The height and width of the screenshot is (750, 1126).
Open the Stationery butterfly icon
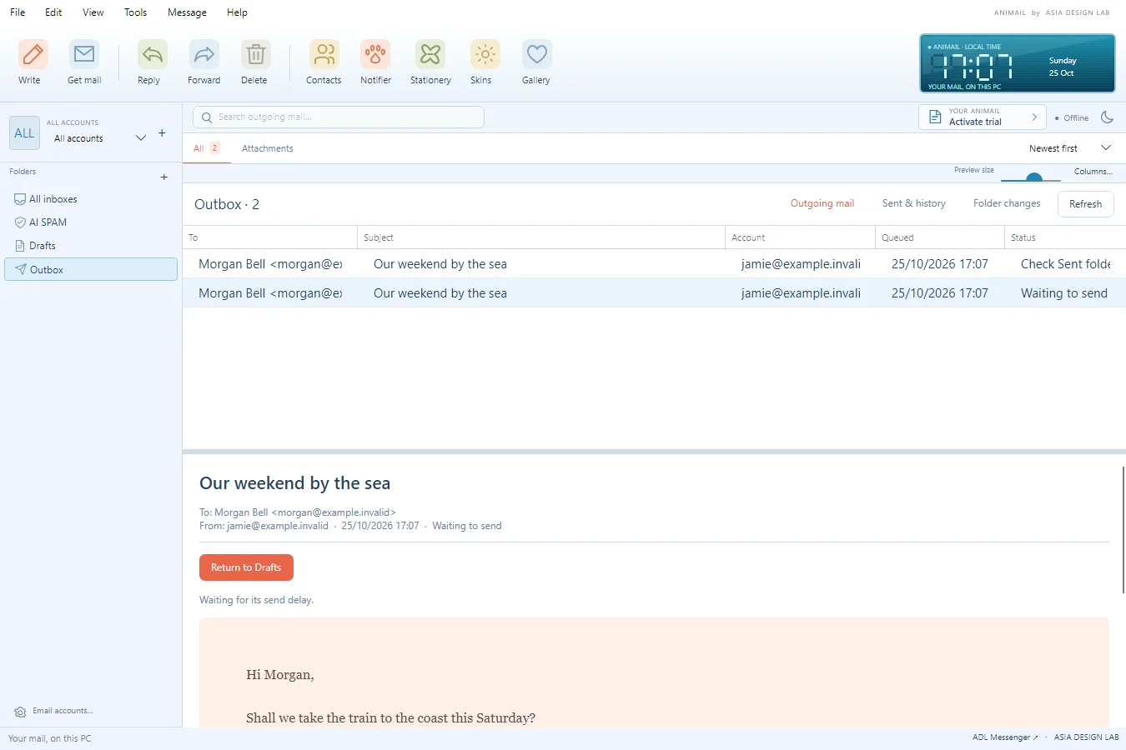pos(430,55)
